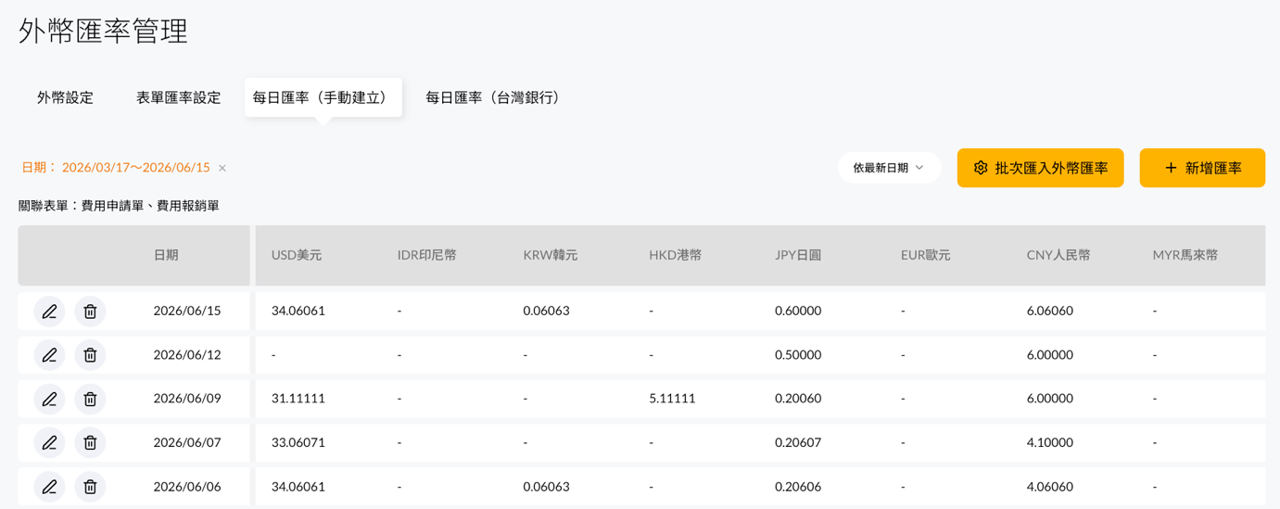Switch to the 外幣設定 tab
The width and height of the screenshot is (1280, 509).
(65, 97)
